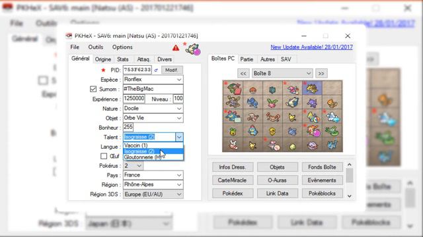Viewport: 423px width, 237px height.
Task: Click the PKHeX app icon in the front title bar
Action: [69, 36]
